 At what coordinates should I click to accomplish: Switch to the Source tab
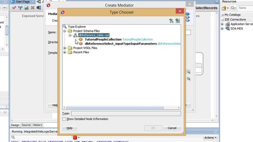(26, 125)
